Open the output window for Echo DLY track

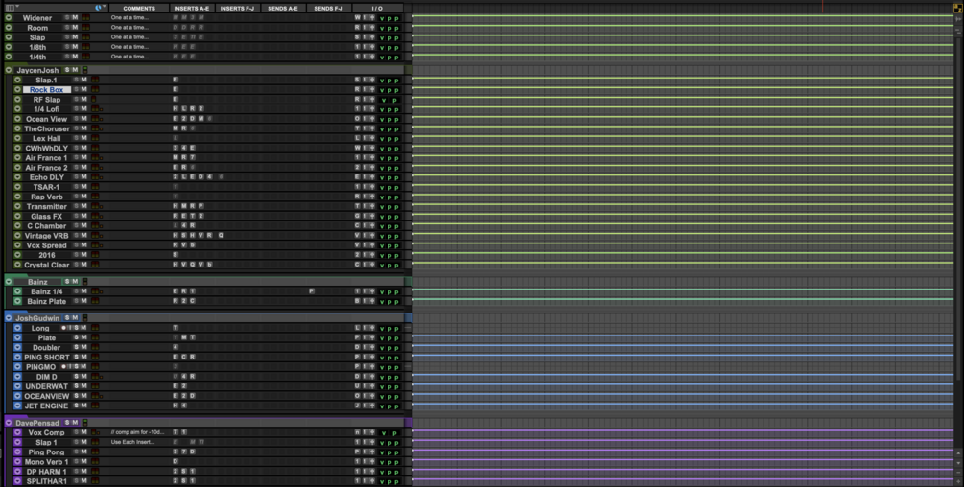pos(372,176)
